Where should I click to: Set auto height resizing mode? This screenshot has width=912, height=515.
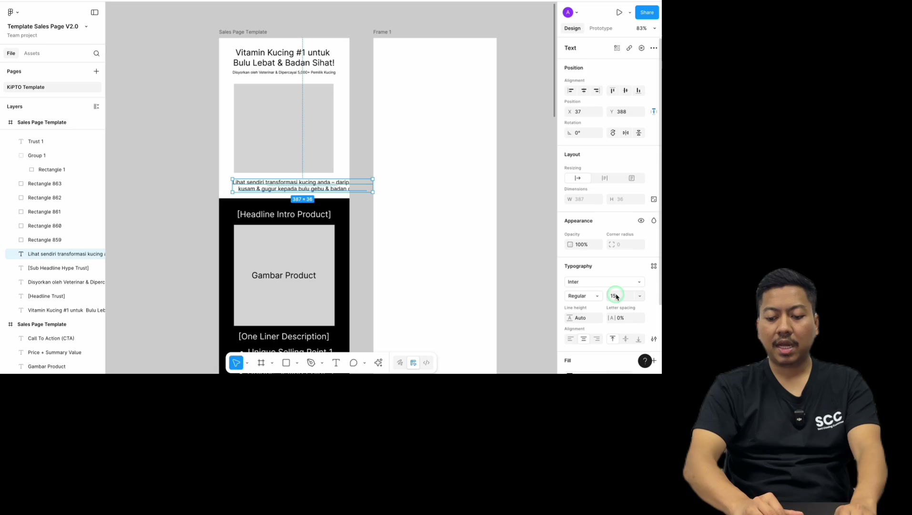pos(605,178)
